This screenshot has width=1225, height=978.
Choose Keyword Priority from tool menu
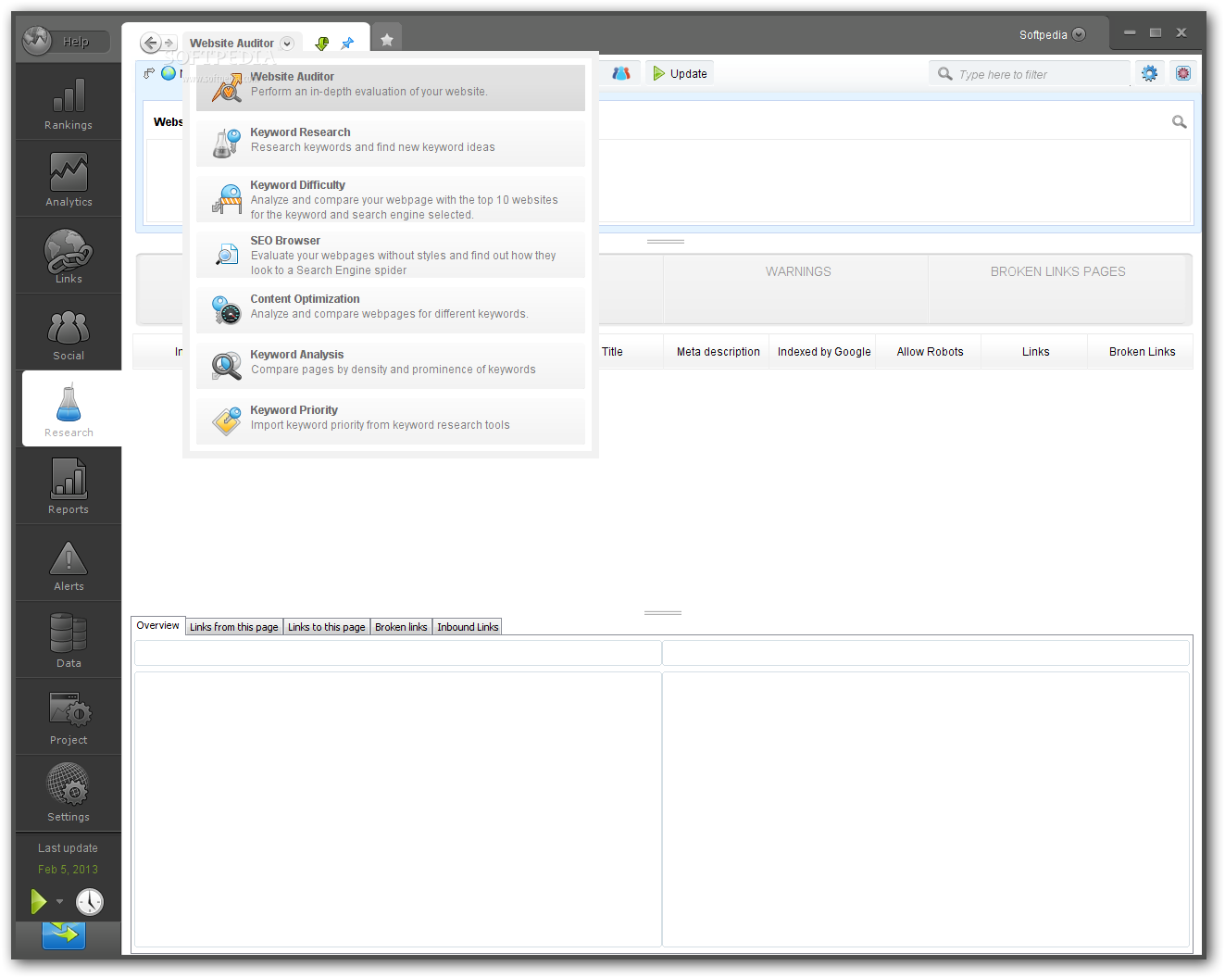click(x=391, y=420)
